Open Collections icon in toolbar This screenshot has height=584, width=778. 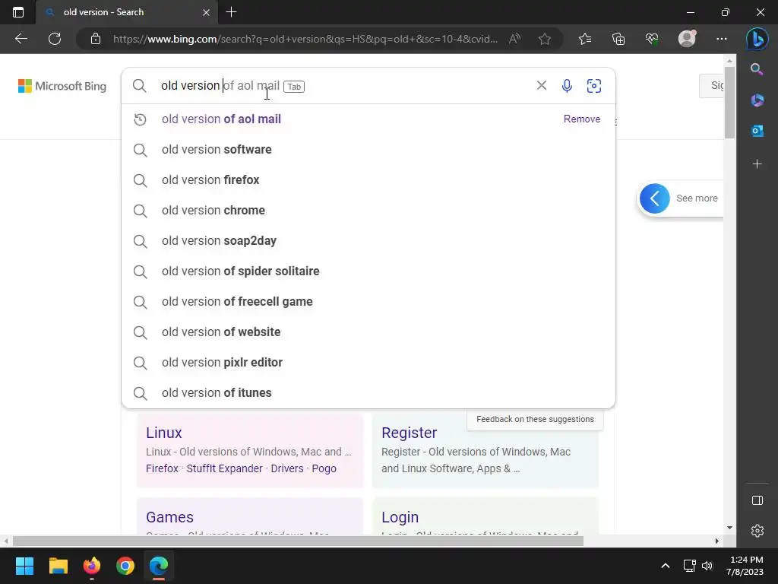coord(618,39)
